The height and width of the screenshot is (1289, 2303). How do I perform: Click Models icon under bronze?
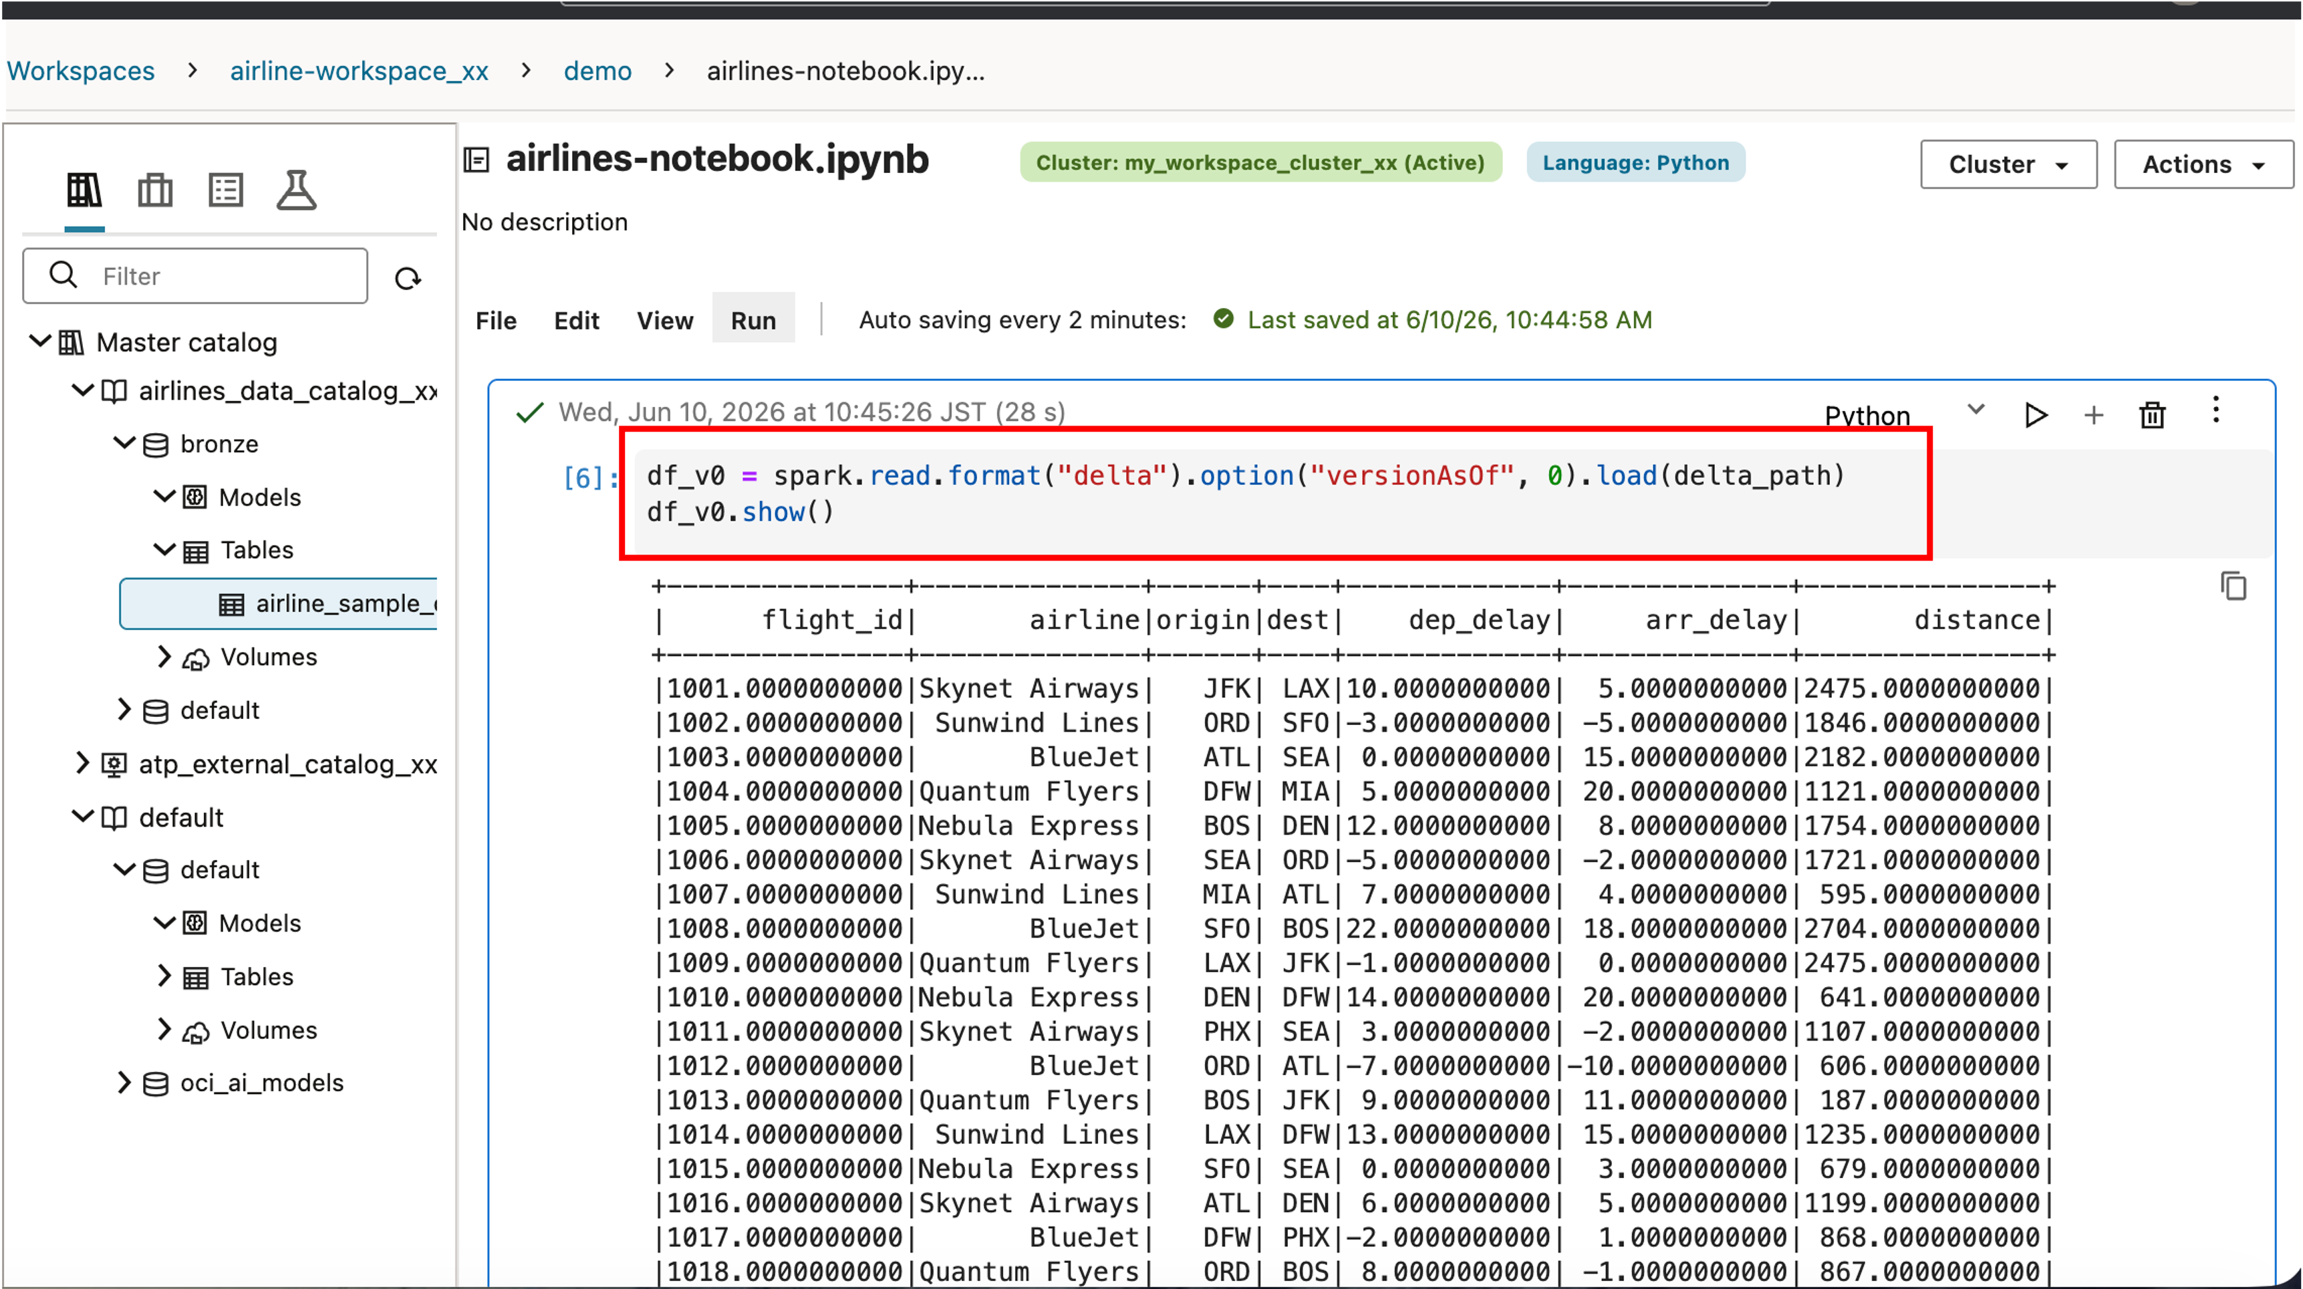tap(195, 497)
